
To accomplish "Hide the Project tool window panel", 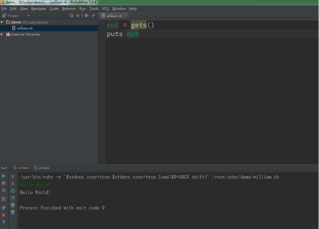I will [x=94, y=16].
